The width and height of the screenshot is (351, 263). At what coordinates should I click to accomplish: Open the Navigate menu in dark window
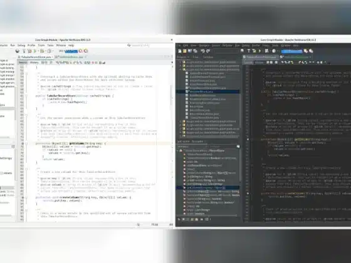[x=204, y=45]
